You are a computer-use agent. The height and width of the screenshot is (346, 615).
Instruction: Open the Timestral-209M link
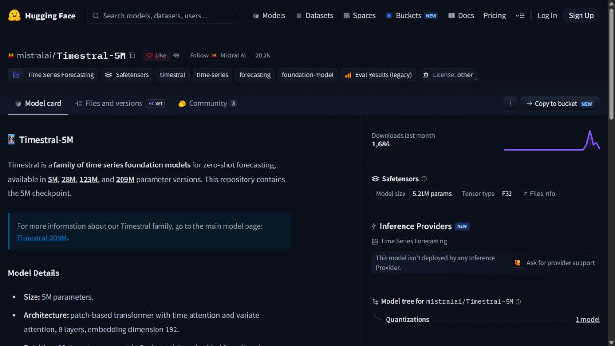(x=42, y=238)
